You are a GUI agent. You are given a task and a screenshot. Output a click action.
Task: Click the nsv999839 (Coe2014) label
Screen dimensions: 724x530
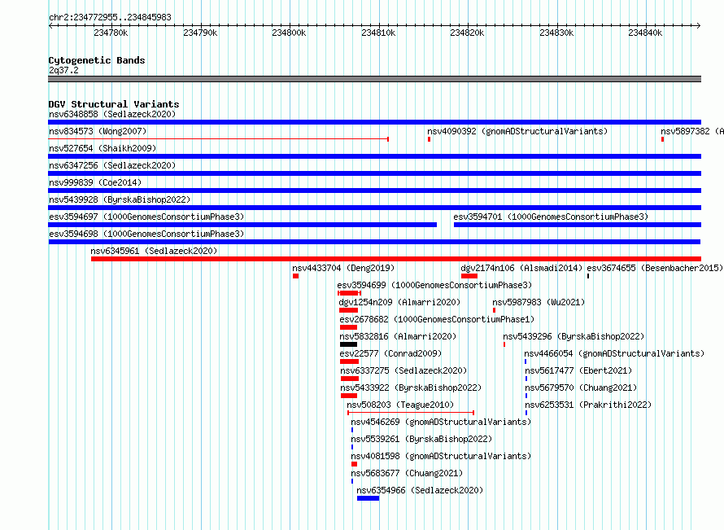(x=95, y=182)
